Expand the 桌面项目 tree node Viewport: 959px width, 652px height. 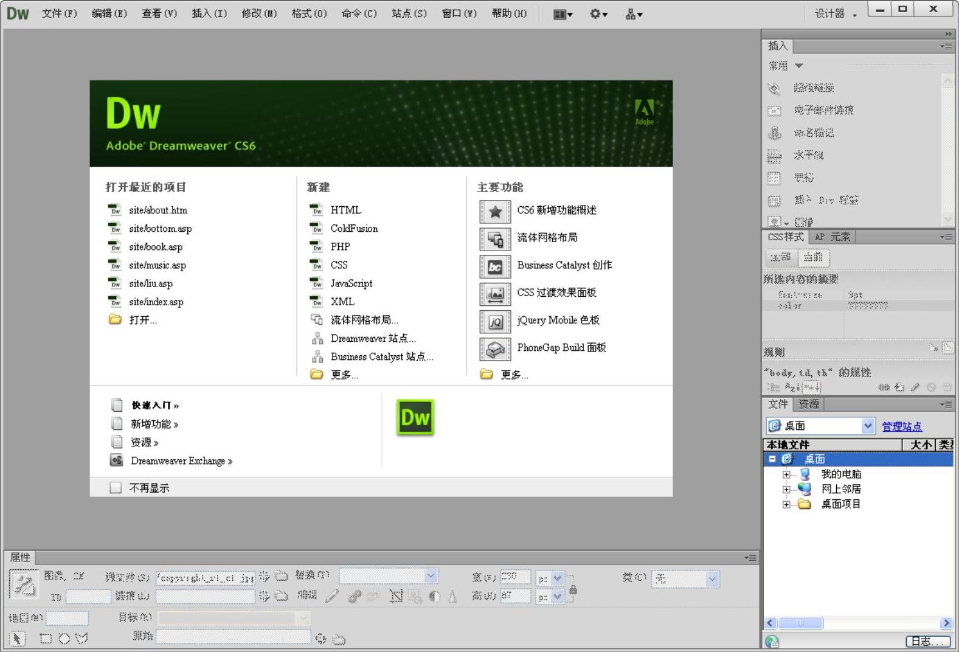click(x=786, y=504)
